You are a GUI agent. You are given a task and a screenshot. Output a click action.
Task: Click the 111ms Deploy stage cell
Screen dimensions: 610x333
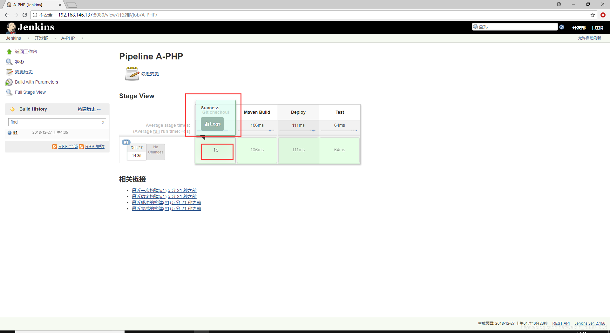[x=298, y=150]
